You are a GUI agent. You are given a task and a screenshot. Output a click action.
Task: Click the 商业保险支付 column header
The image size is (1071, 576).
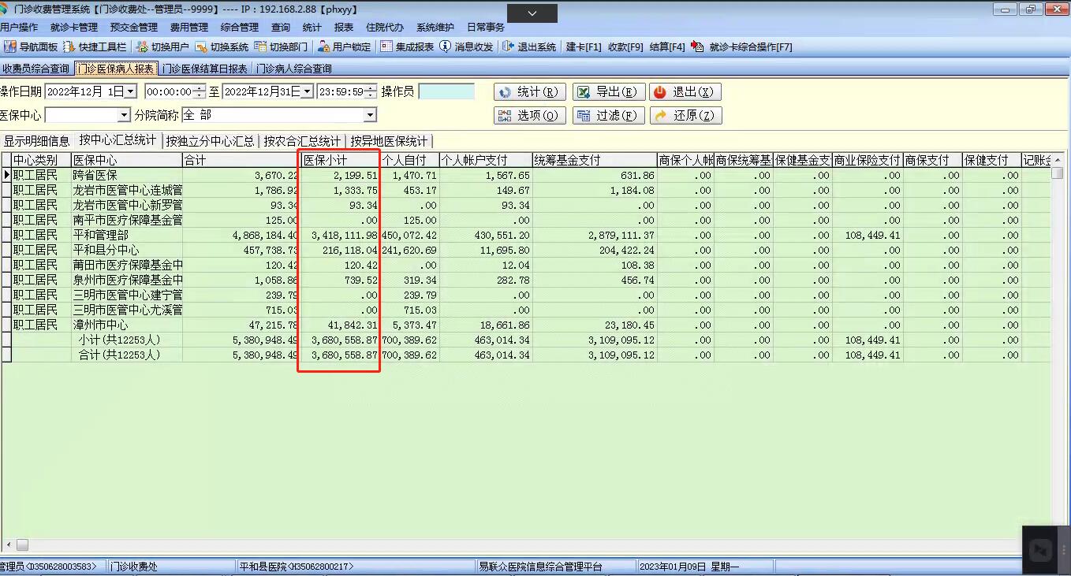(868, 160)
